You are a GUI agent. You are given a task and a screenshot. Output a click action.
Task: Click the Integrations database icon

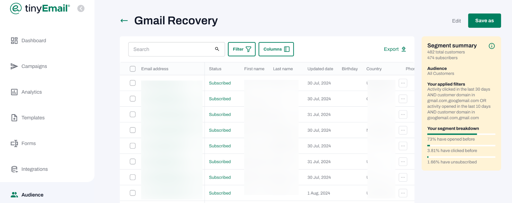click(x=14, y=169)
